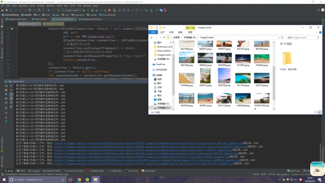Open Chrome from the Windows taskbar
The image size is (325, 183).
[79, 179]
